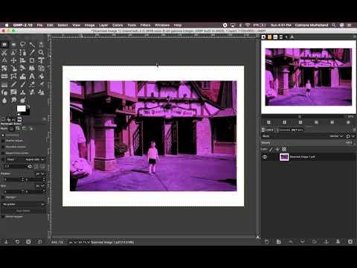The width and height of the screenshot is (357, 268).
Task: Open the Fixed Aspect ratio dropdown
Action: 34,159
